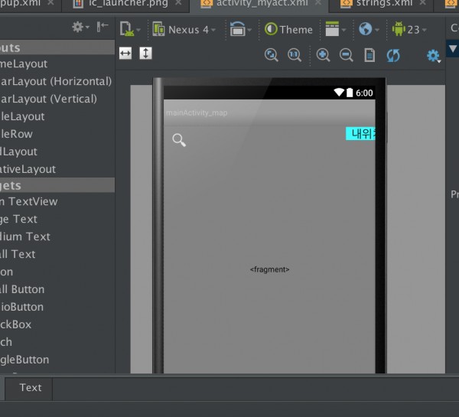This screenshot has height=417, width=459.
Task: Zoom out of the layout preview
Action: [346, 55]
